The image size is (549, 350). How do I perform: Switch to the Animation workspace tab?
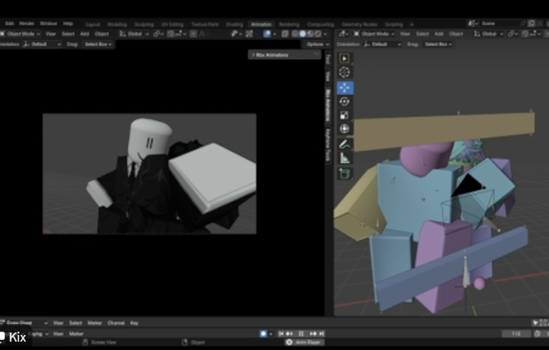click(260, 24)
